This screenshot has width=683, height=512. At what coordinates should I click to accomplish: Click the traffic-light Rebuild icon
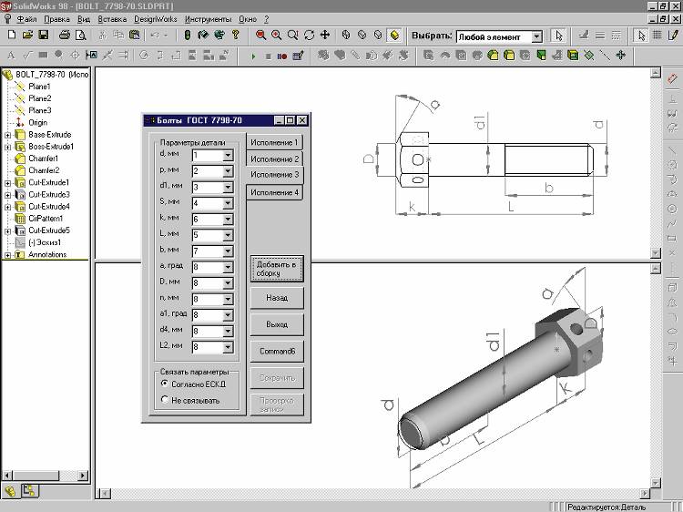[188, 35]
